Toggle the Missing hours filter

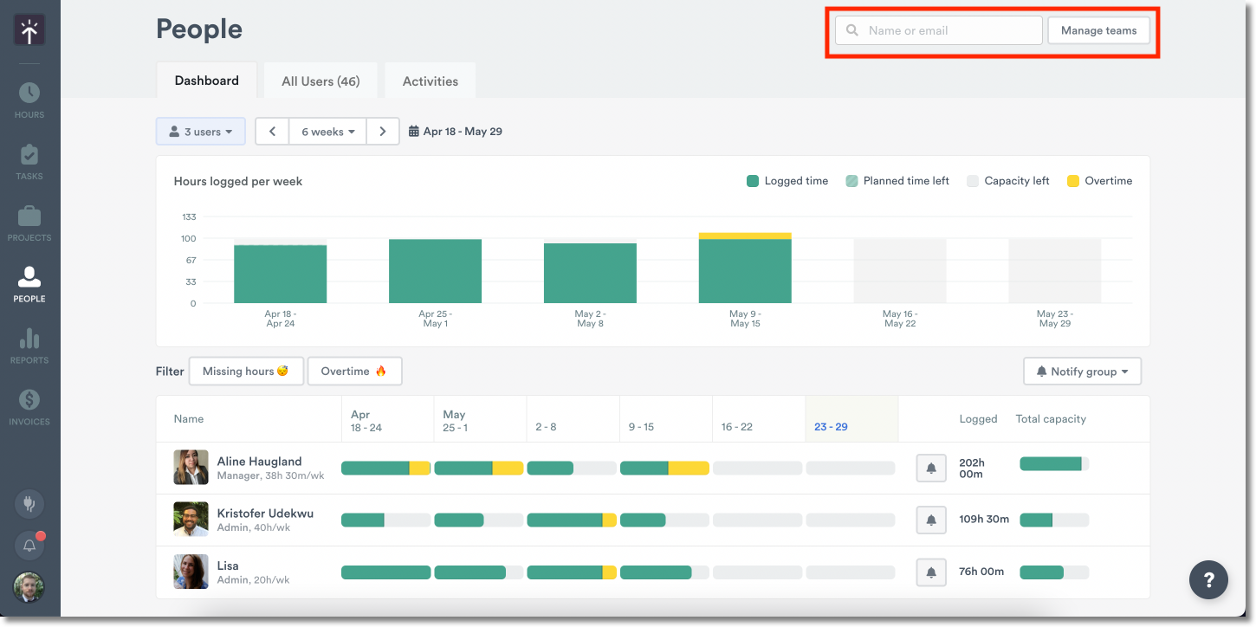tap(246, 372)
